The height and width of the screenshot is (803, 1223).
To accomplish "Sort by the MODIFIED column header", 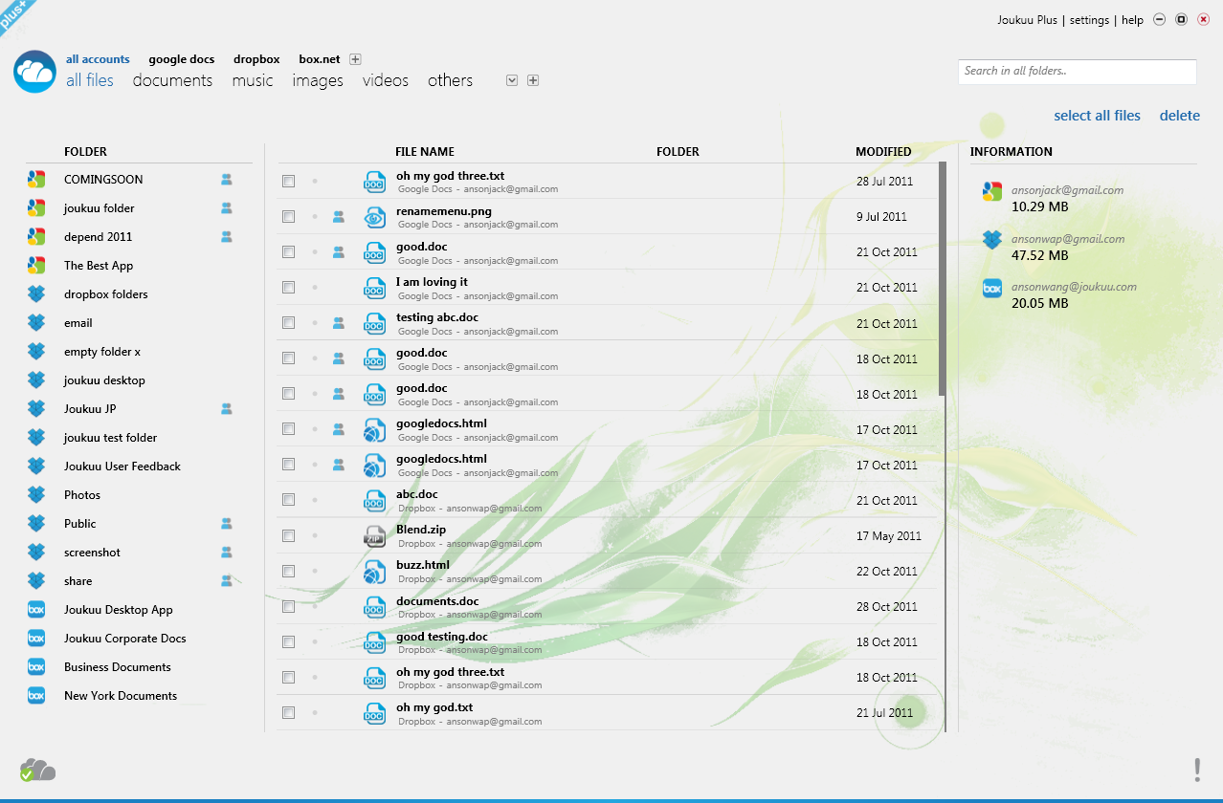I will pyautogui.click(x=883, y=151).
